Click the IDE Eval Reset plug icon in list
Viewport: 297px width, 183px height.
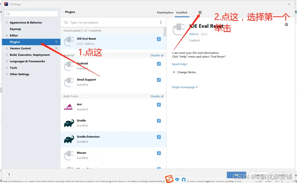(69, 41)
